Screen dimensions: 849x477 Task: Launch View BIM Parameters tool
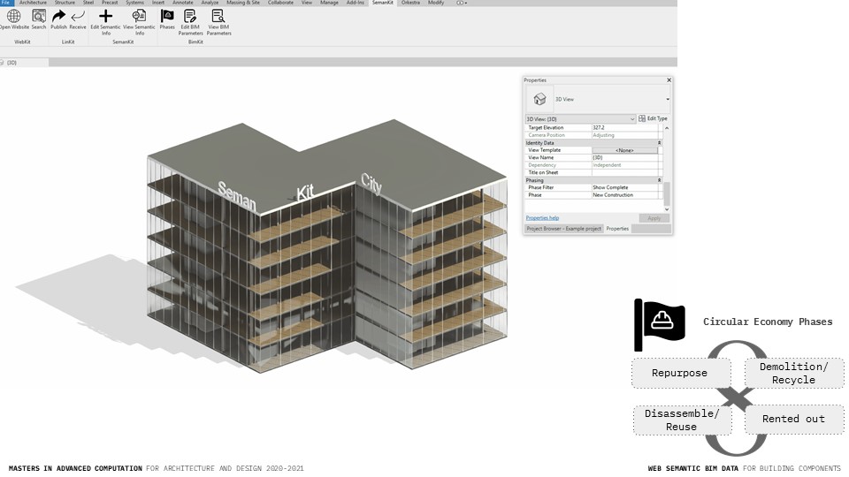coord(218,17)
